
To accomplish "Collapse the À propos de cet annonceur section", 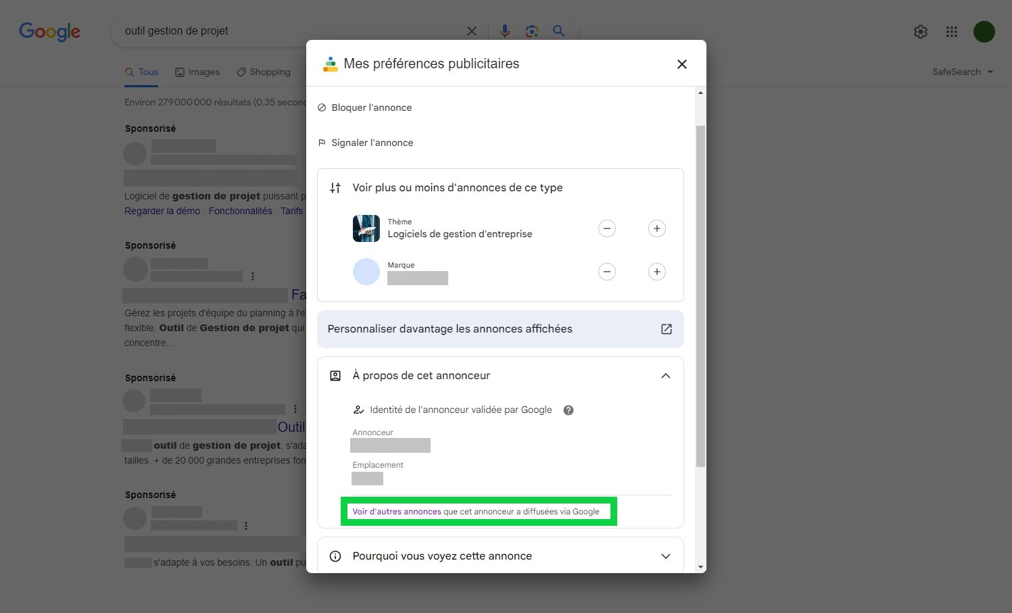I will 665,376.
